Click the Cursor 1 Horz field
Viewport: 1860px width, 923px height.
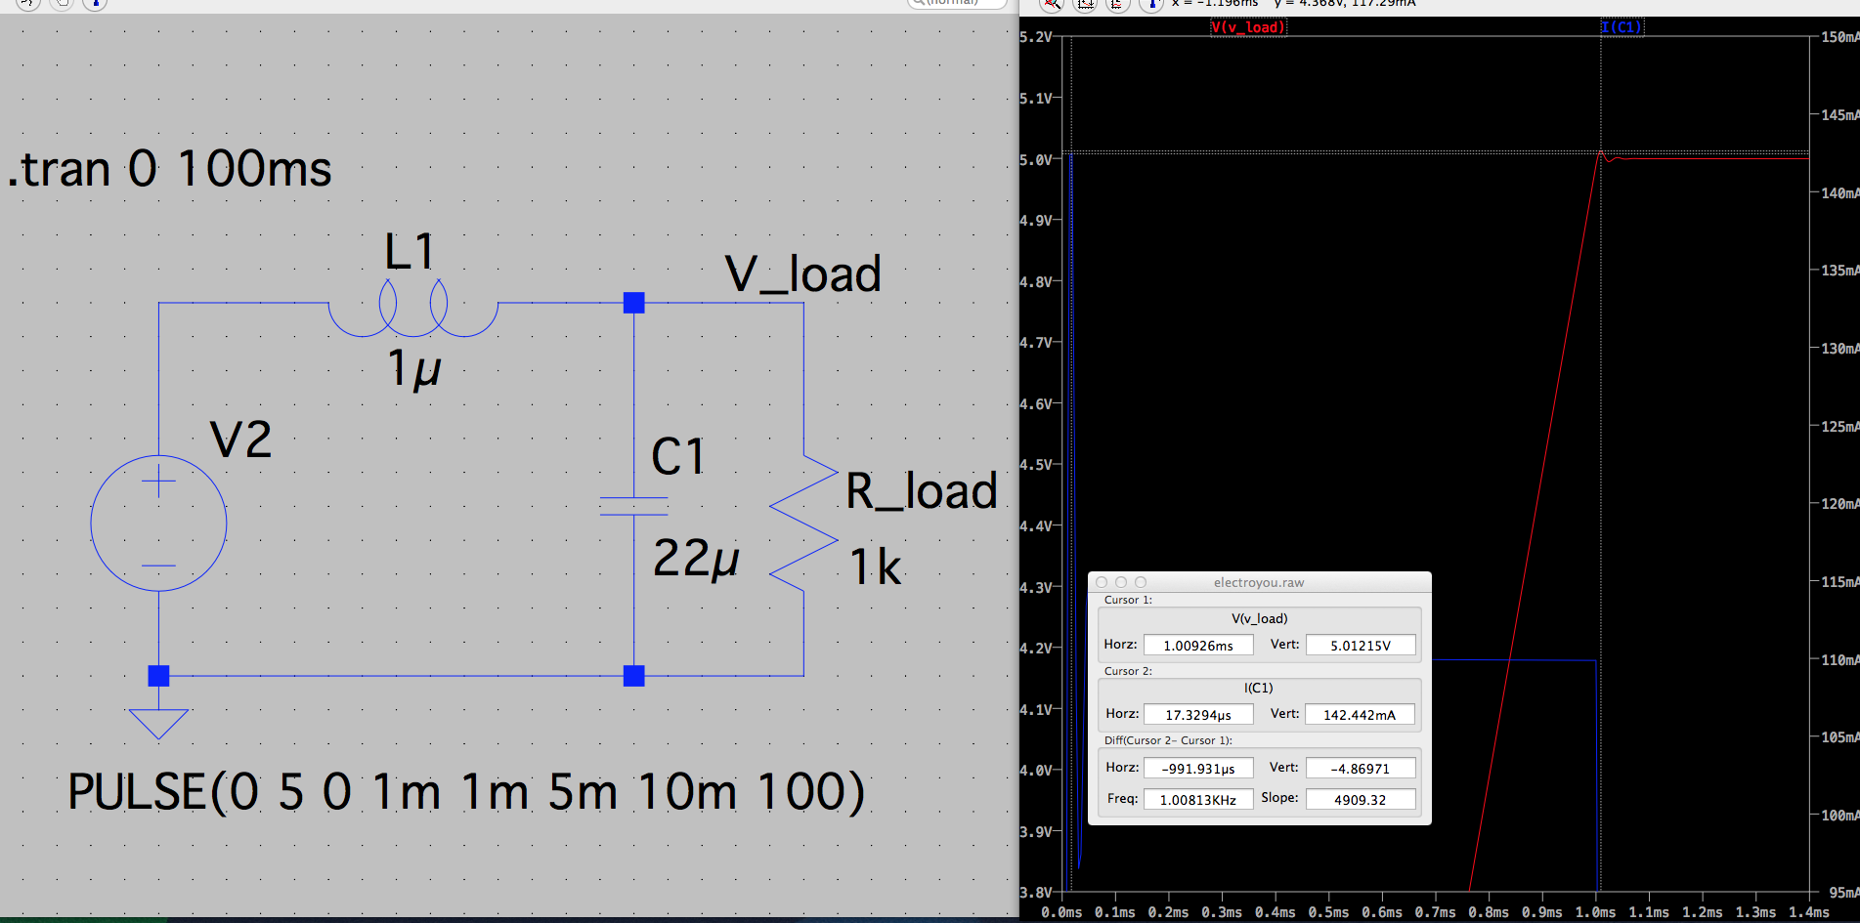(1197, 646)
